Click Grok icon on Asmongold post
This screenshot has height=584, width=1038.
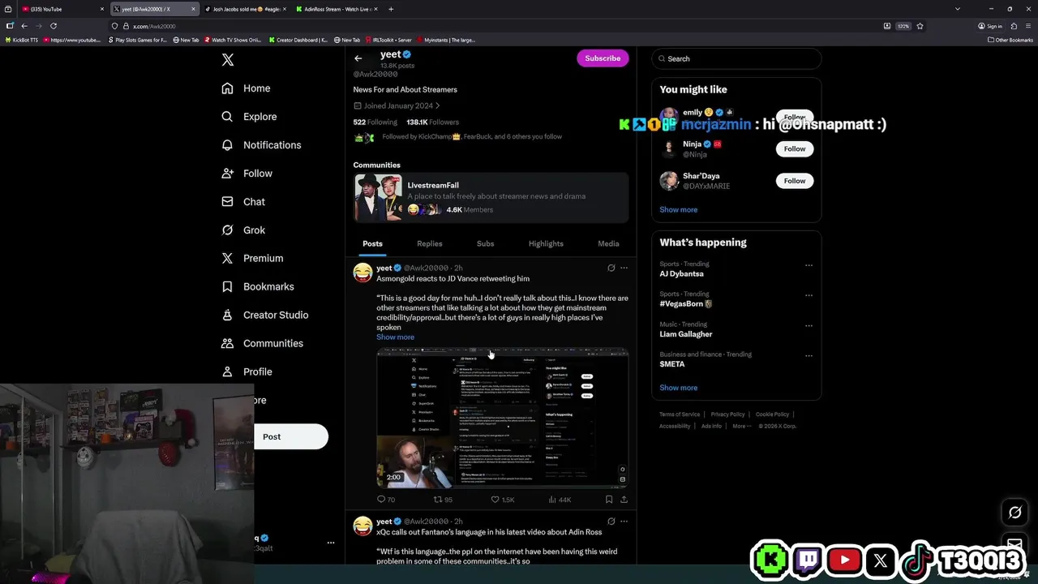[611, 268]
